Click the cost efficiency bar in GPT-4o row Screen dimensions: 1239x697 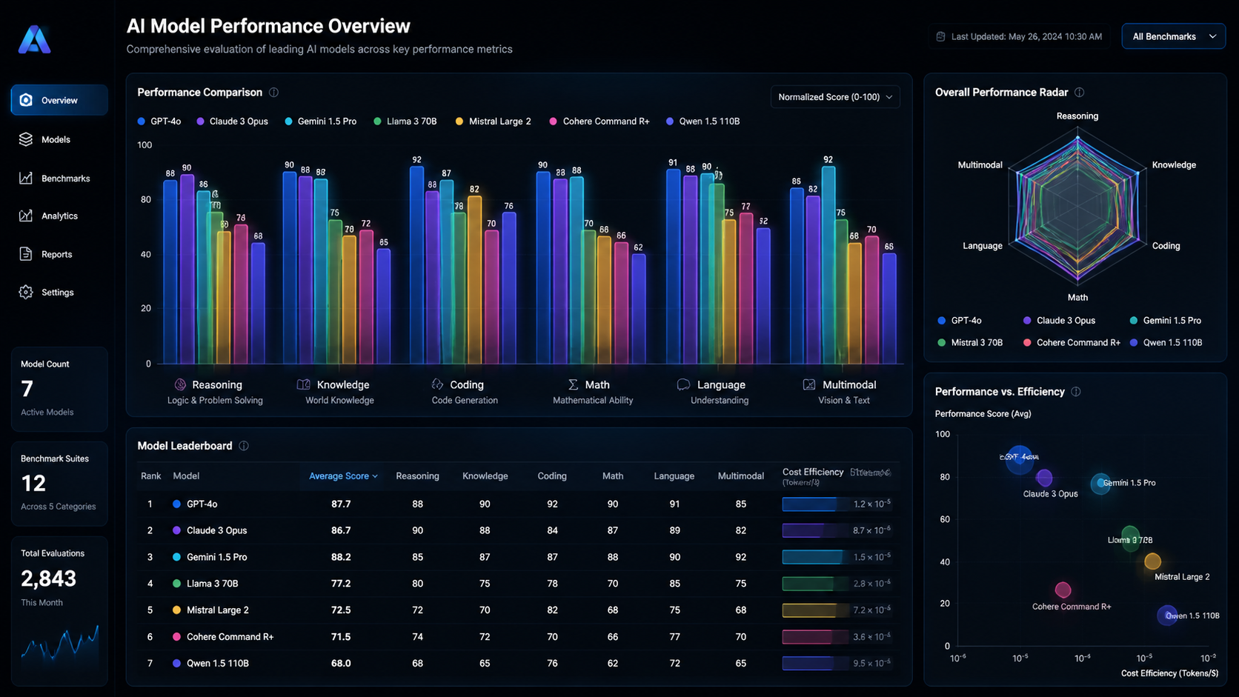coord(815,504)
